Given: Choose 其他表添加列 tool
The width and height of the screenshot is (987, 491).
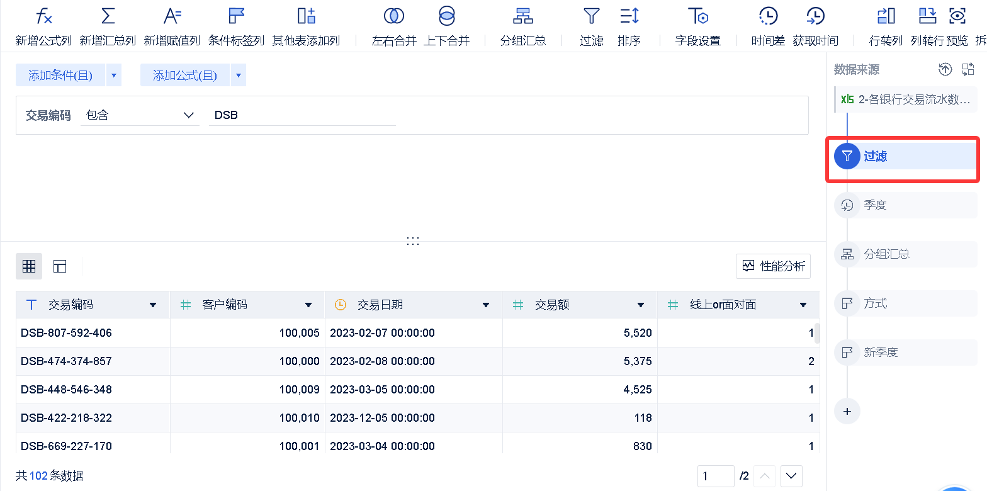Looking at the screenshot, I should 306,27.
